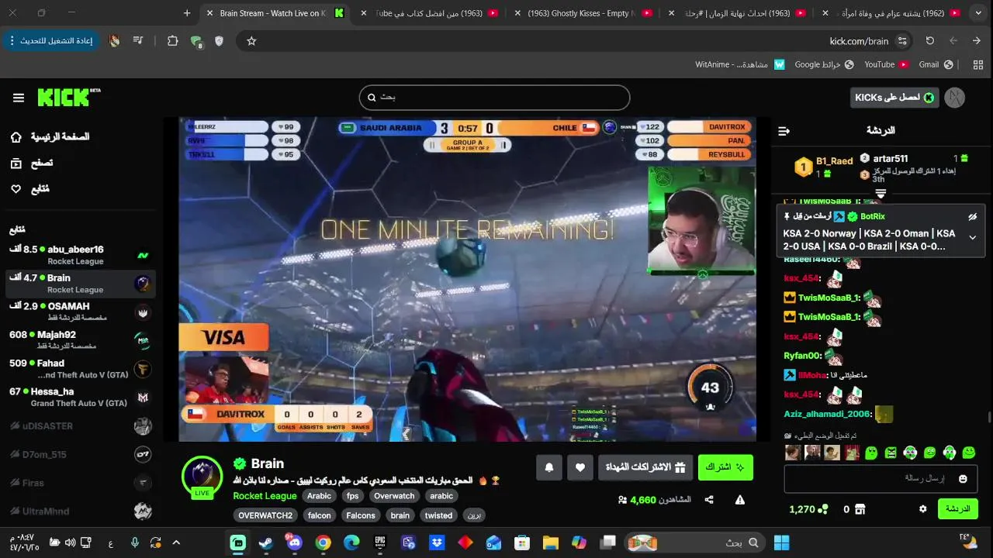Viewport: 993px width, 558px height.
Task: Click the report warning triangle icon
Action: pyautogui.click(x=740, y=500)
